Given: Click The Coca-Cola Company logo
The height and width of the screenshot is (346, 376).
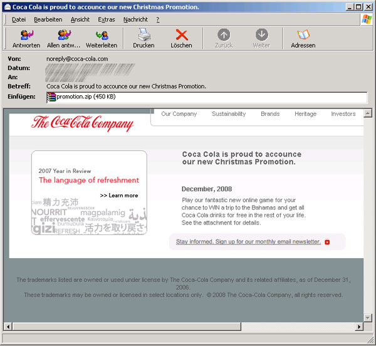Looking at the screenshot, I should tap(82, 123).
